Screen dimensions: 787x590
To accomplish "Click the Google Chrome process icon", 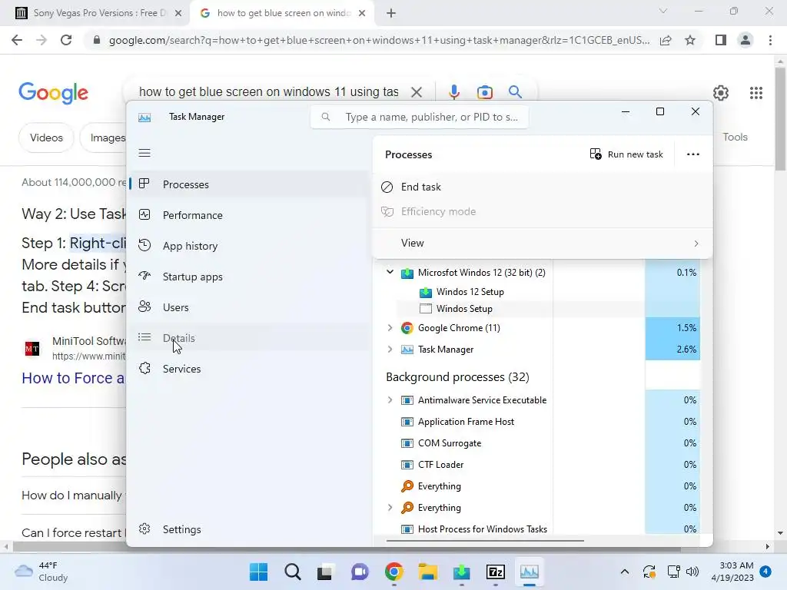I will coord(407,328).
